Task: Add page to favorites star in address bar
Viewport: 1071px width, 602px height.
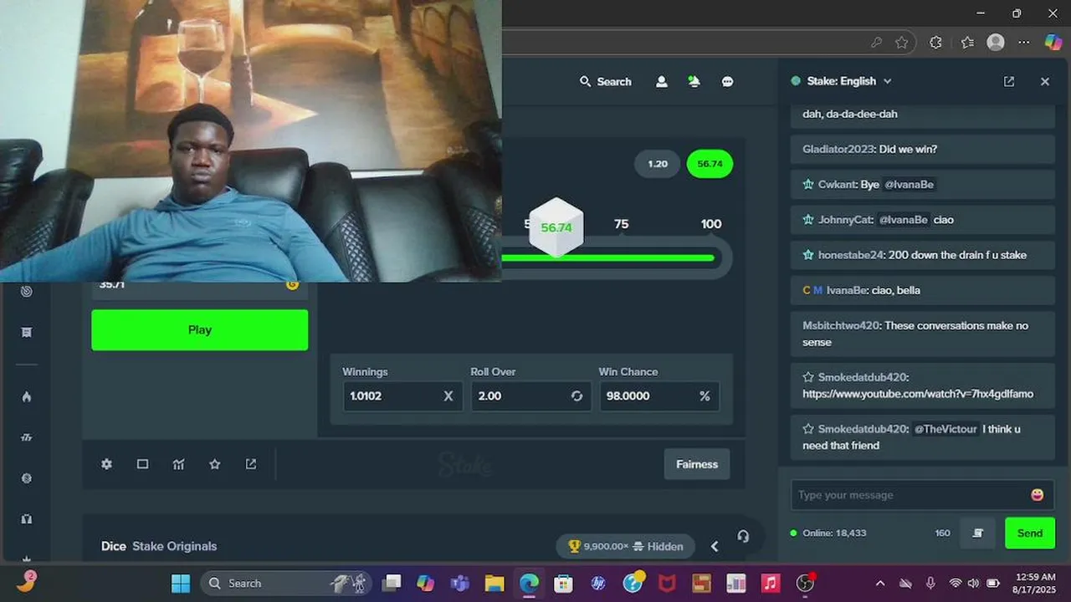Action: [901, 42]
